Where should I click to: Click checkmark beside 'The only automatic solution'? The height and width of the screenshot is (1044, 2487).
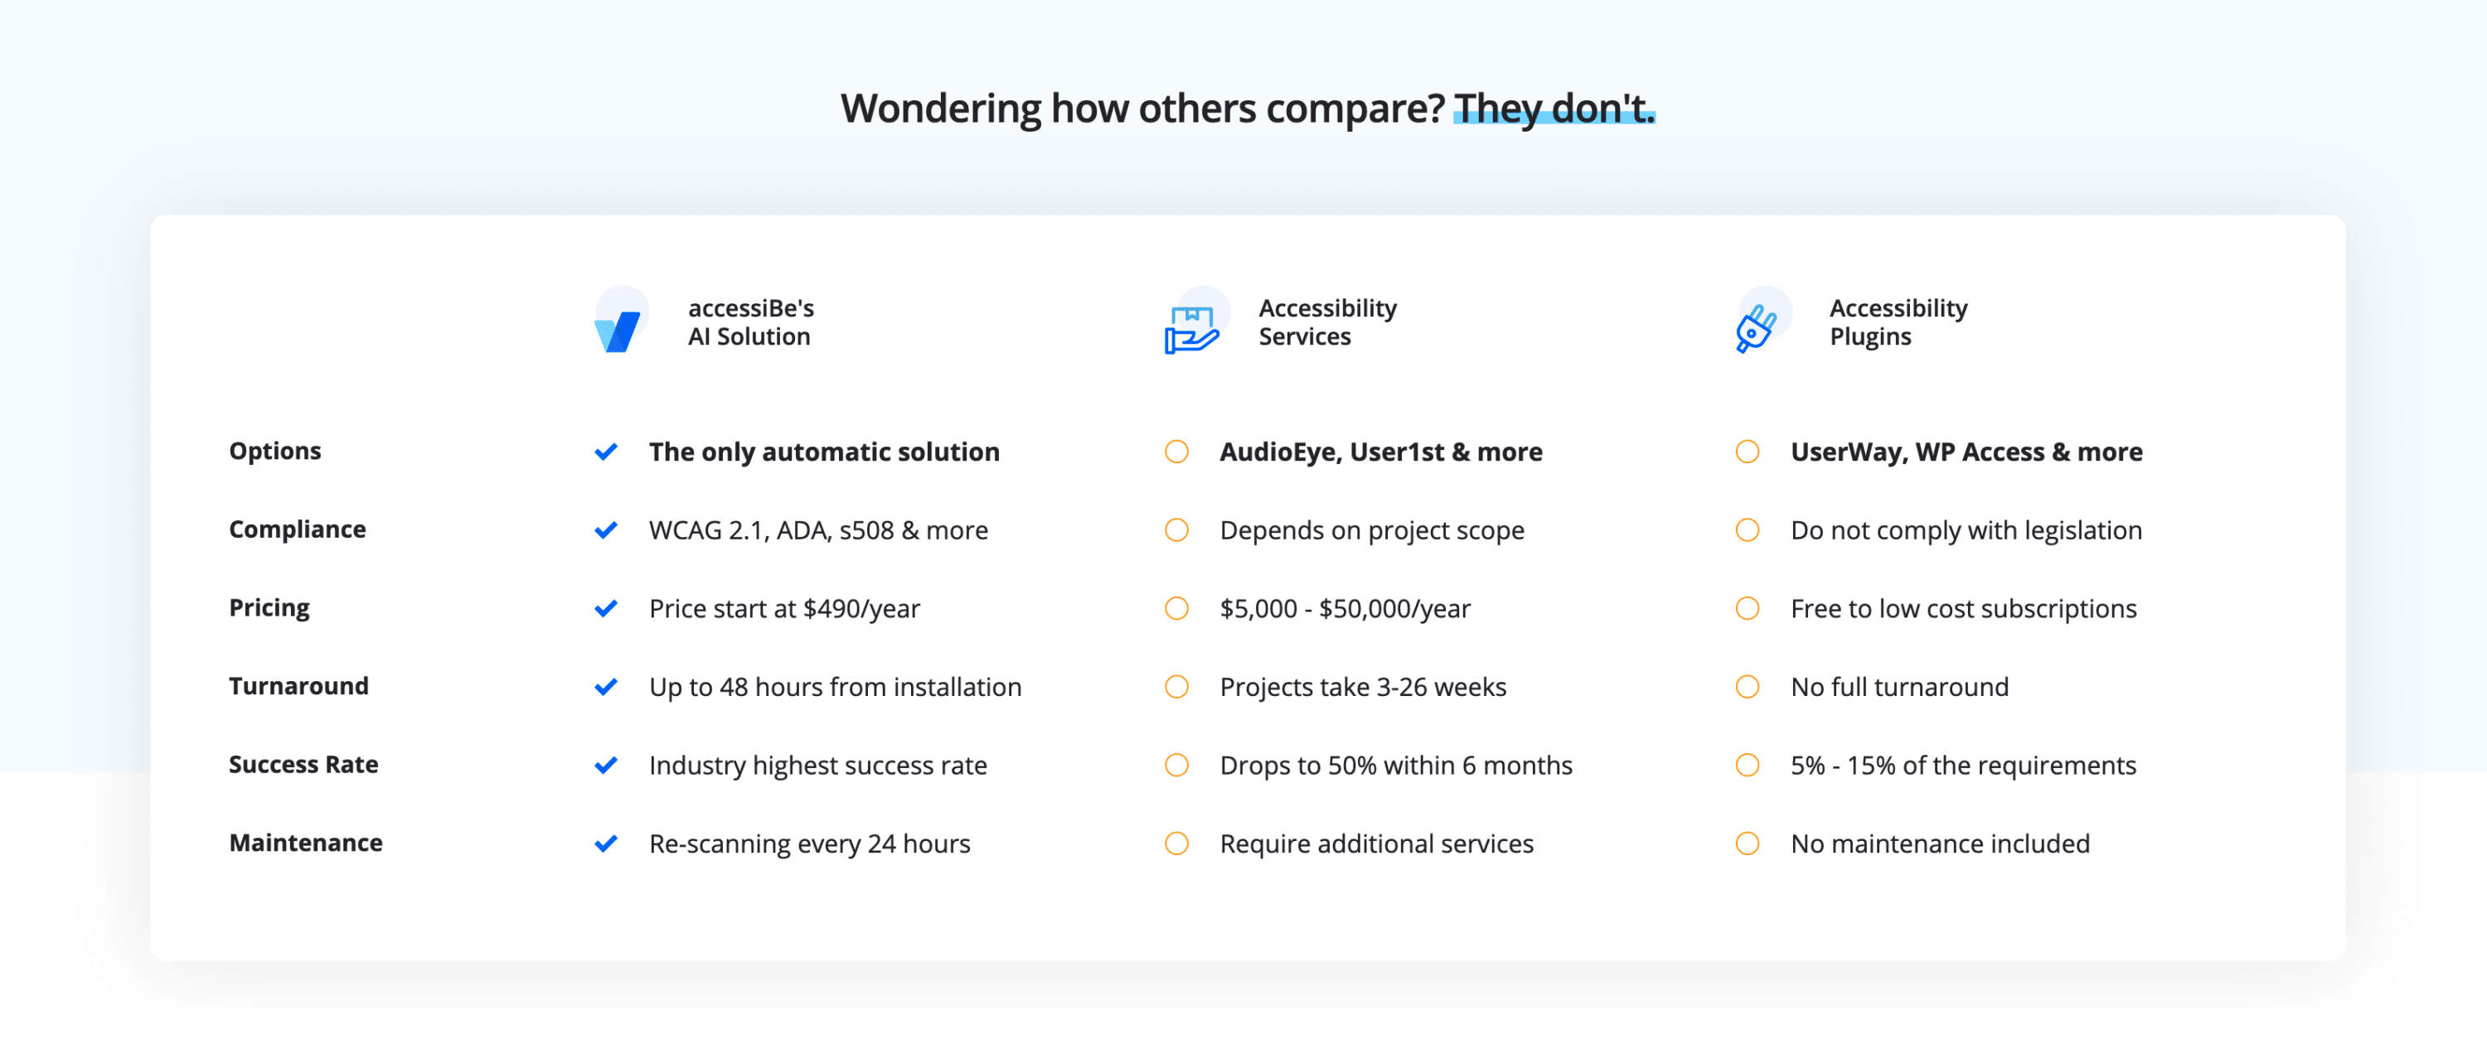pyautogui.click(x=606, y=452)
